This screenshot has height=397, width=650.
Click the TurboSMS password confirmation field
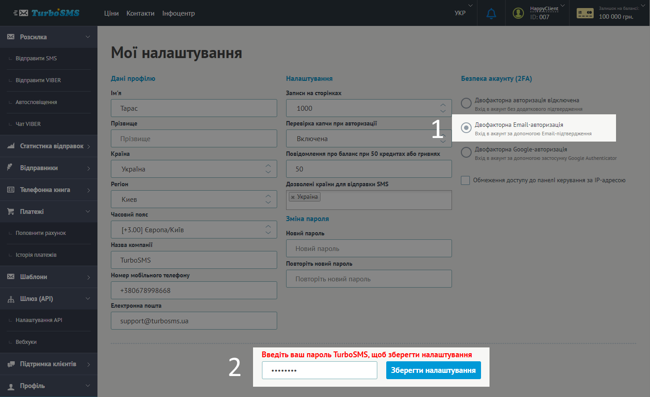pos(320,370)
